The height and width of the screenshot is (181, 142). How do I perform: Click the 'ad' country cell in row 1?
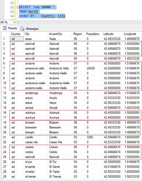[17, 39]
